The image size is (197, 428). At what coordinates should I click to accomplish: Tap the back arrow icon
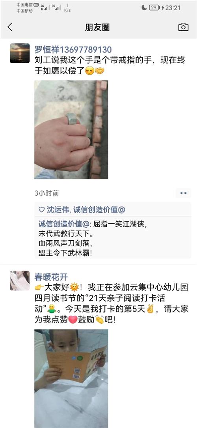10,27
